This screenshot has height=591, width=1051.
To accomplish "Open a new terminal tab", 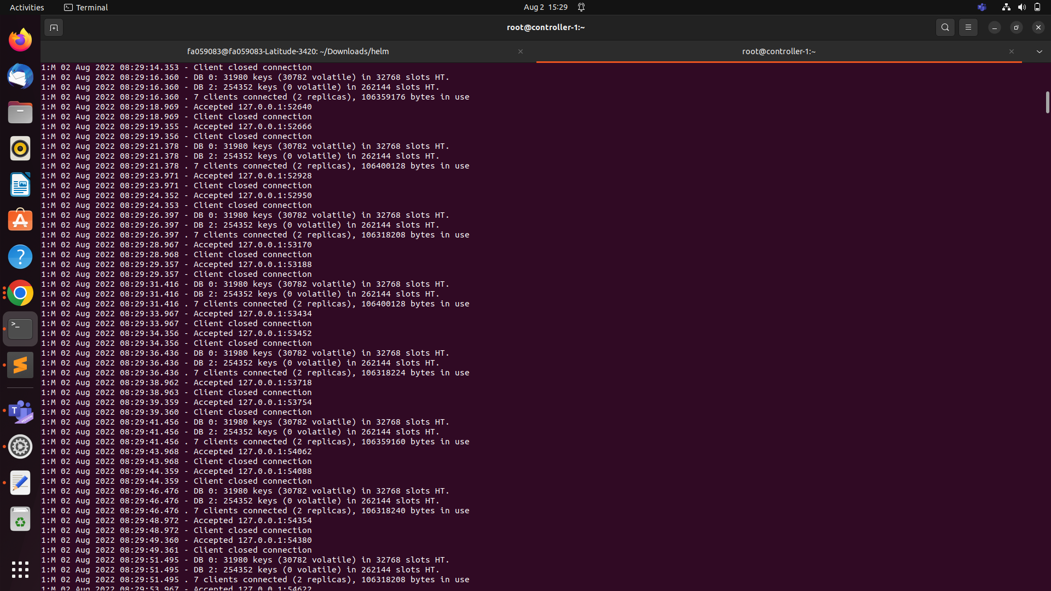I will 53,27.
